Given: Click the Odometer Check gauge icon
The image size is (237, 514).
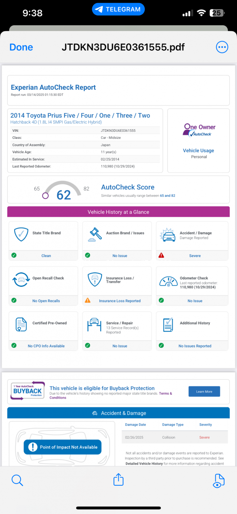Looking at the screenshot, I should tap(169, 281).
